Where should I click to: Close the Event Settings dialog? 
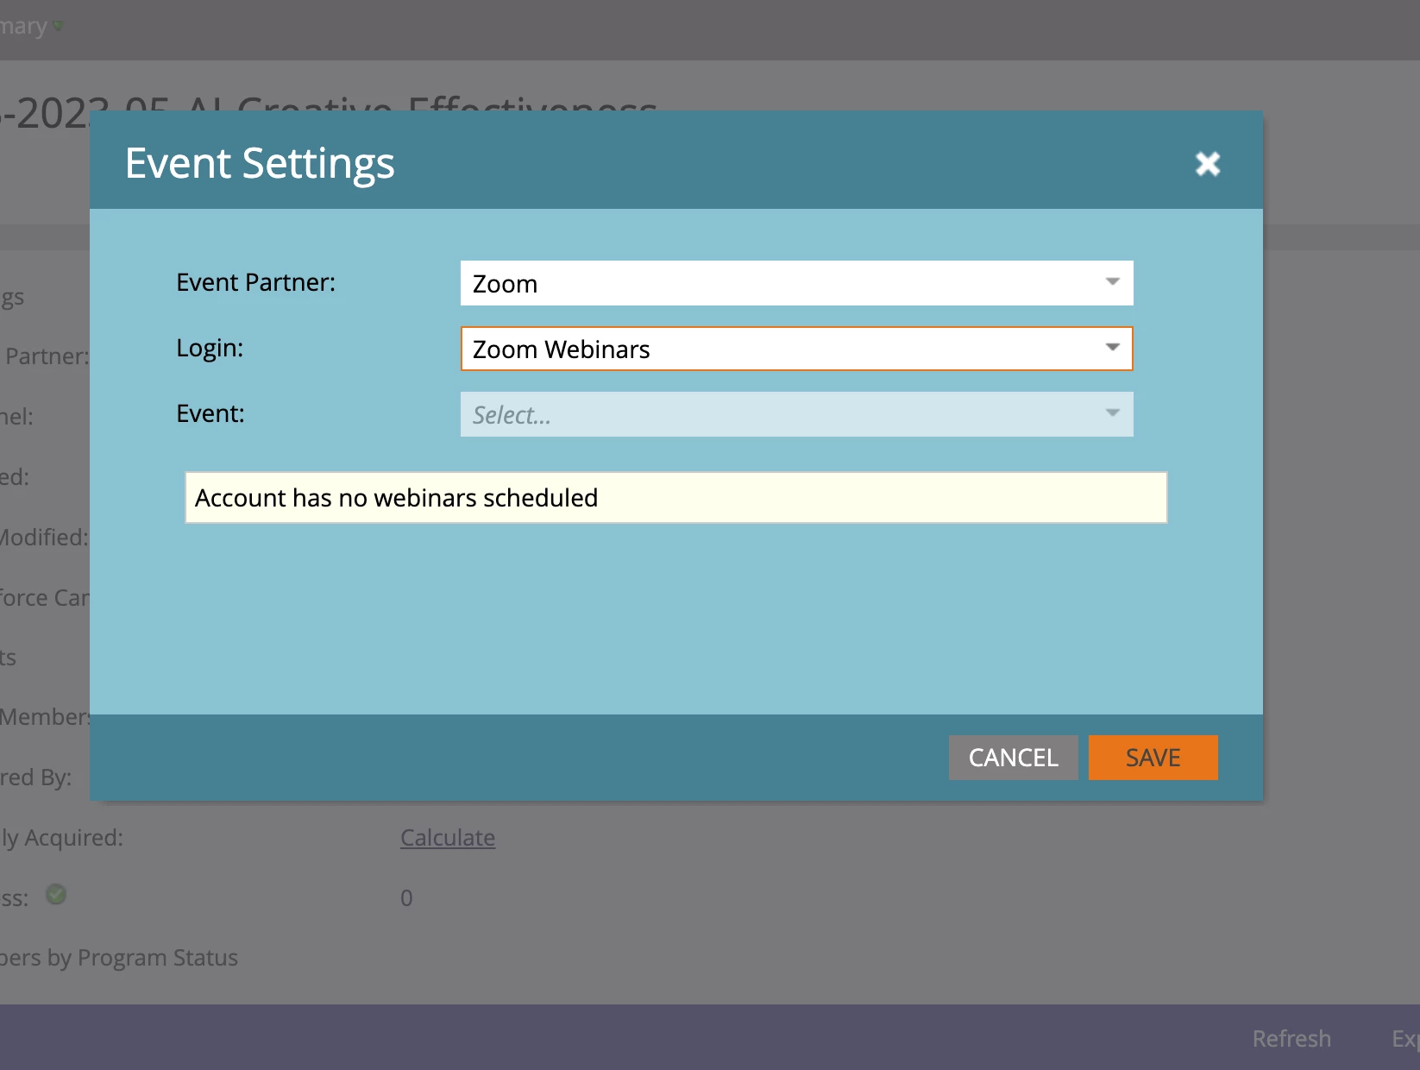click(x=1208, y=163)
